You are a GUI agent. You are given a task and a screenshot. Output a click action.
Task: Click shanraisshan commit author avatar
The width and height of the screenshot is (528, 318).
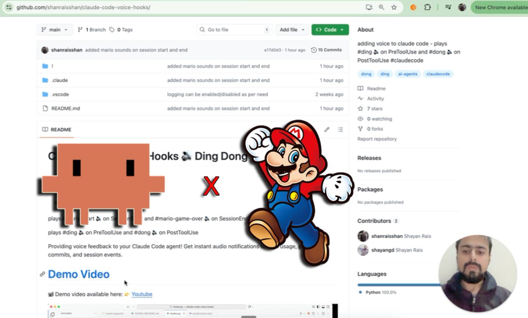[x=45, y=50]
